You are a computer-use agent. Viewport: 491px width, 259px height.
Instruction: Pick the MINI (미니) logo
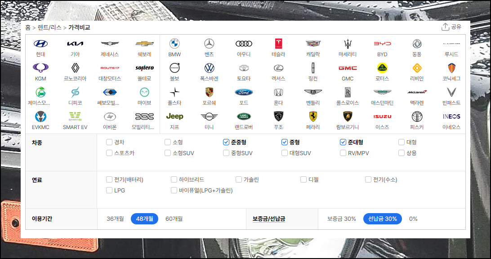click(x=209, y=116)
